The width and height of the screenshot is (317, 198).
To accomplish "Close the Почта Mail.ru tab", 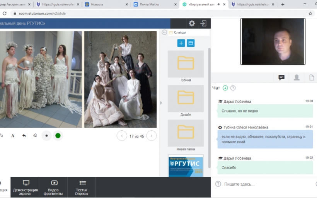I will pyautogui.click(x=175, y=4).
